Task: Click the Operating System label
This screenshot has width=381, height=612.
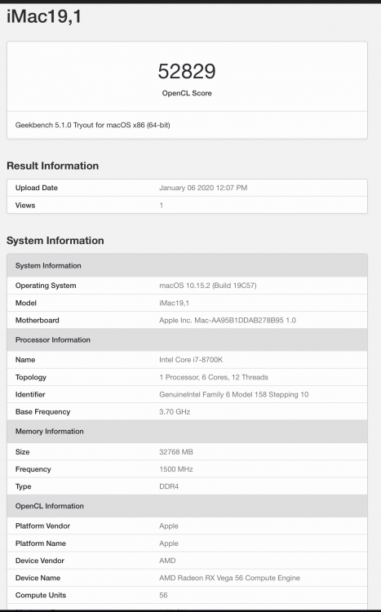Action: pyautogui.click(x=46, y=286)
